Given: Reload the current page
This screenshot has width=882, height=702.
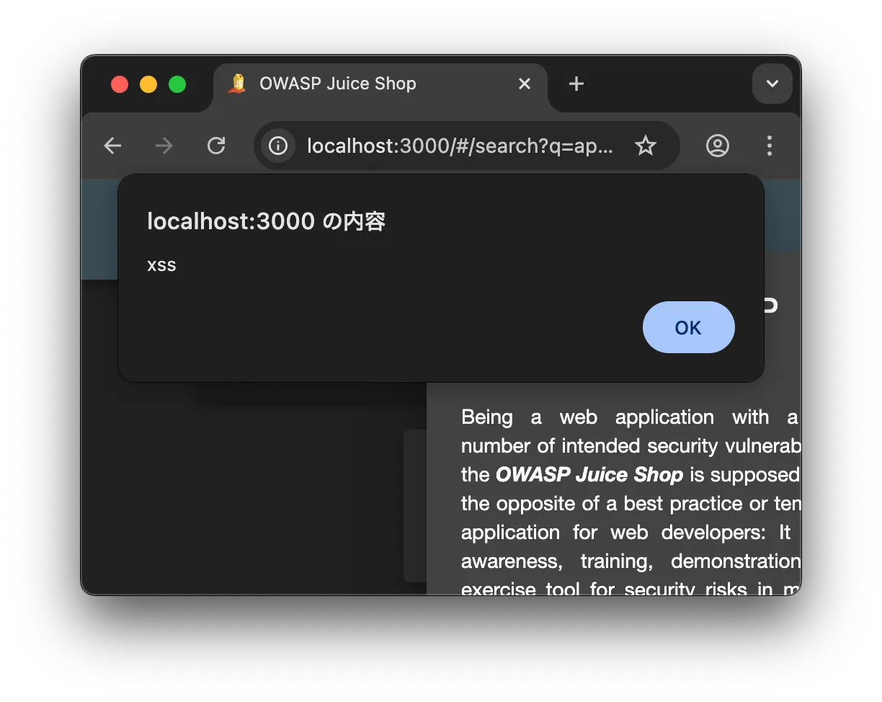Looking at the screenshot, I should (216, 146).
